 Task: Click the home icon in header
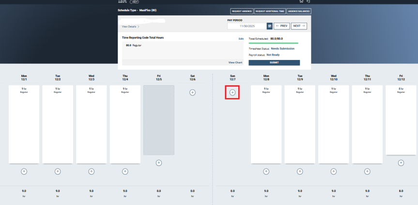tap(301, 1)
